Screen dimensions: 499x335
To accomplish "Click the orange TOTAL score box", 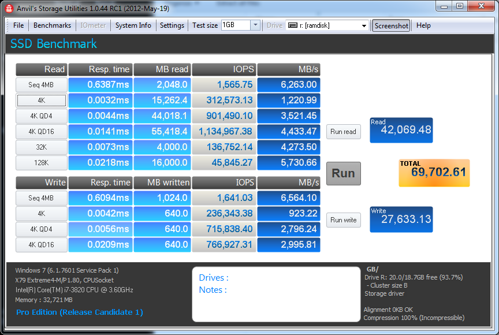I will click(434, 173).
